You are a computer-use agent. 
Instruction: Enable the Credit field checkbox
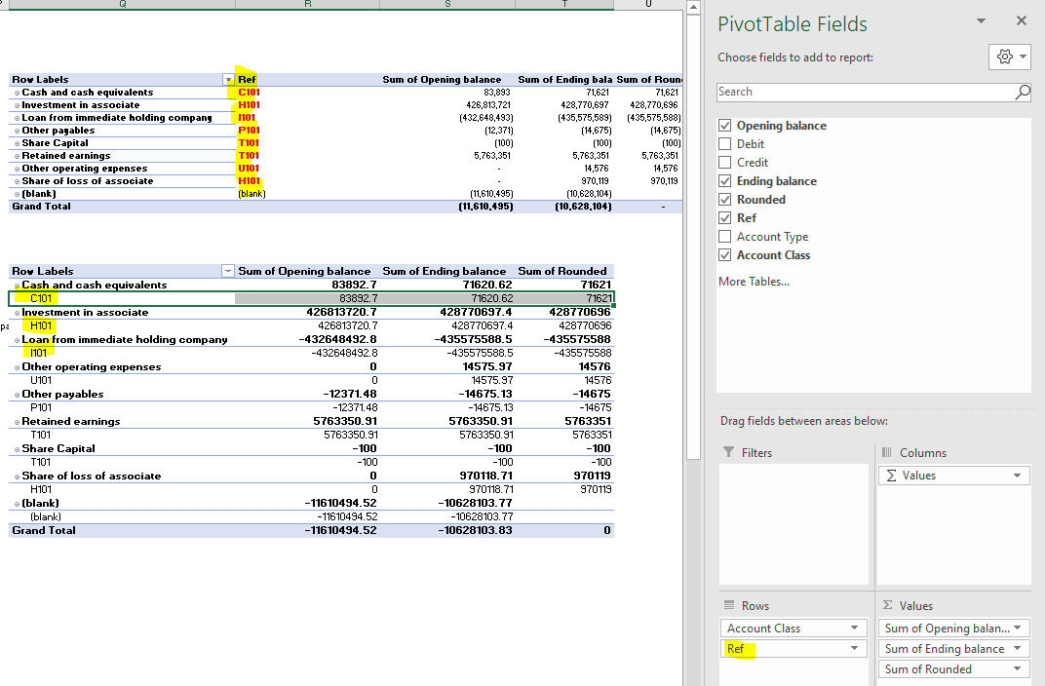pyautogui.click(x=726, y=162)
